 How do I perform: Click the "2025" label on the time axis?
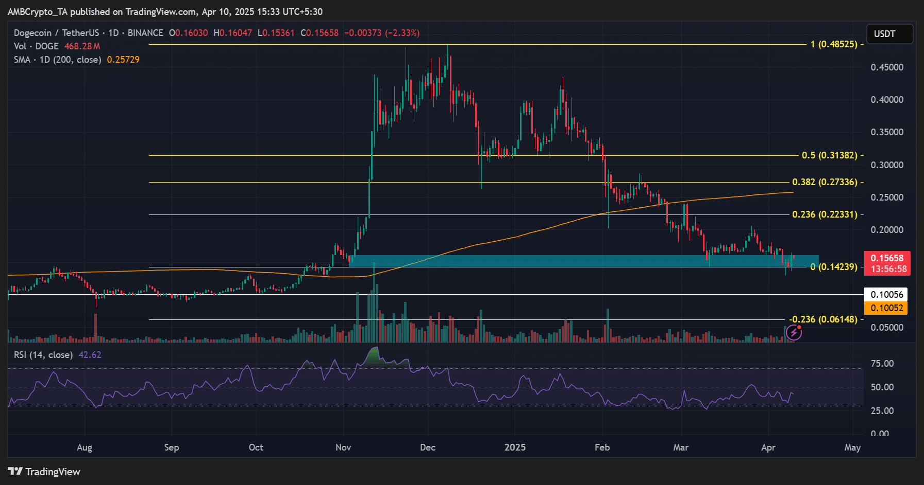point(516,447)
